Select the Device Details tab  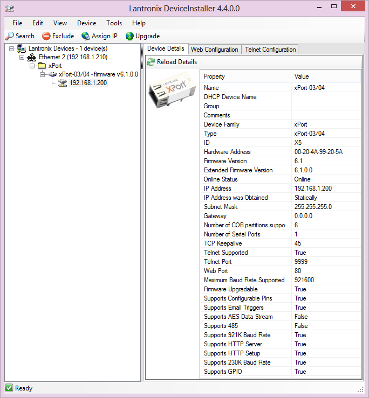166,48
